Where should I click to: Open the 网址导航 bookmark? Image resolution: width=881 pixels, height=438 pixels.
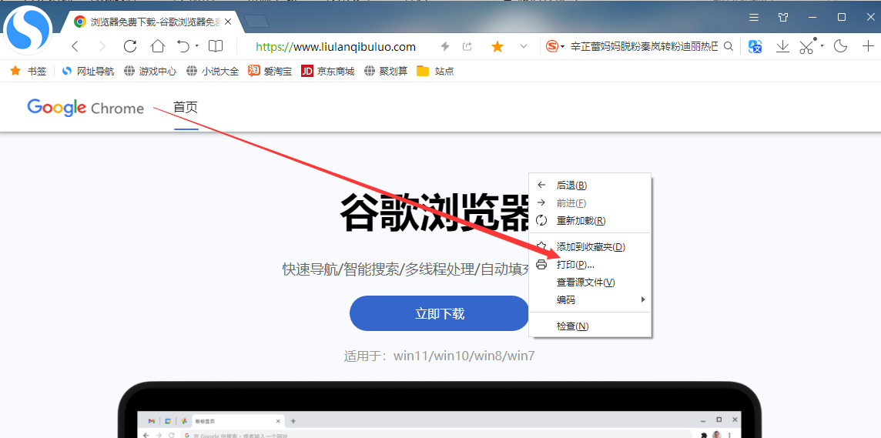click(x=88, y=71)
